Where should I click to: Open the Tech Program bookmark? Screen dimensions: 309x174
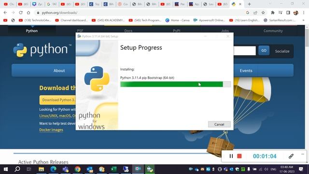point(145,20)
